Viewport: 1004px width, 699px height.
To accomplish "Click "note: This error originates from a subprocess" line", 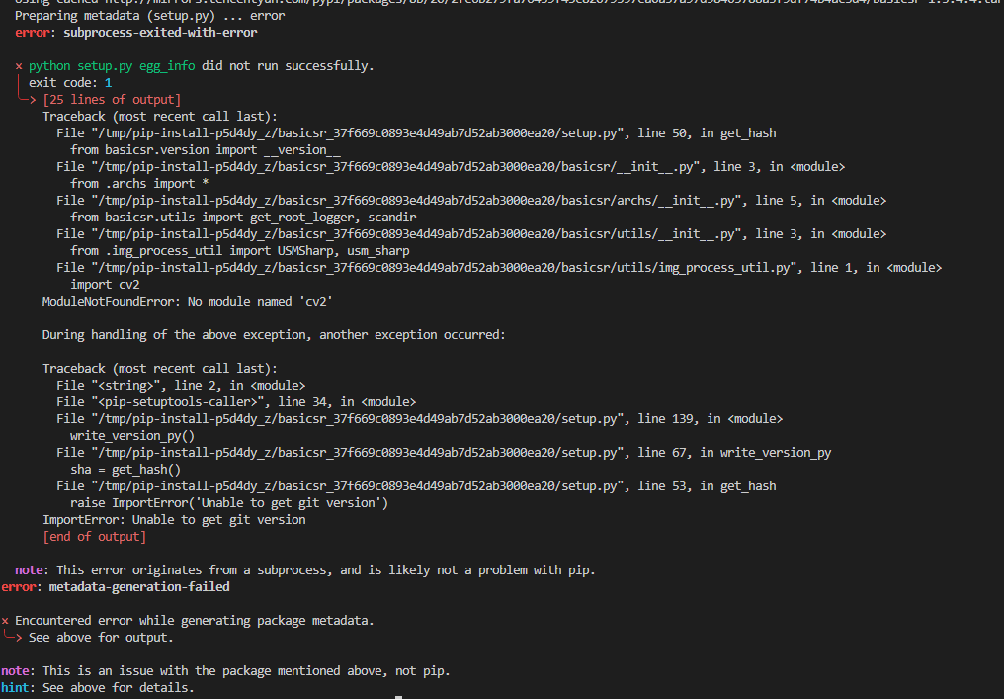I will pos(305,570).
